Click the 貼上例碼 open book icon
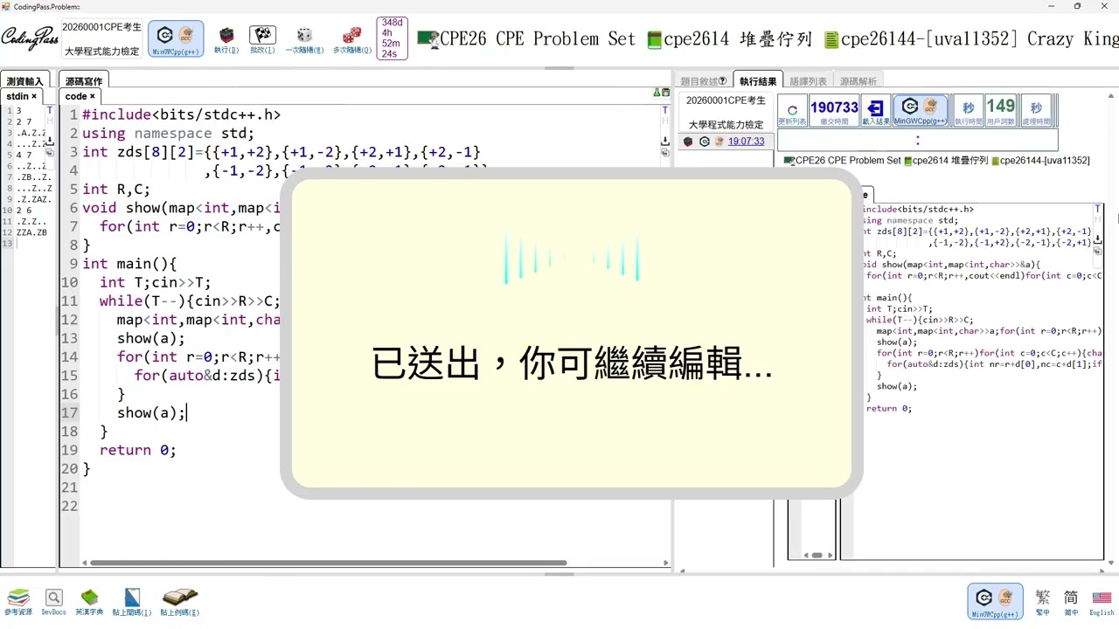The image size is (1119, 629). point(180,602)
